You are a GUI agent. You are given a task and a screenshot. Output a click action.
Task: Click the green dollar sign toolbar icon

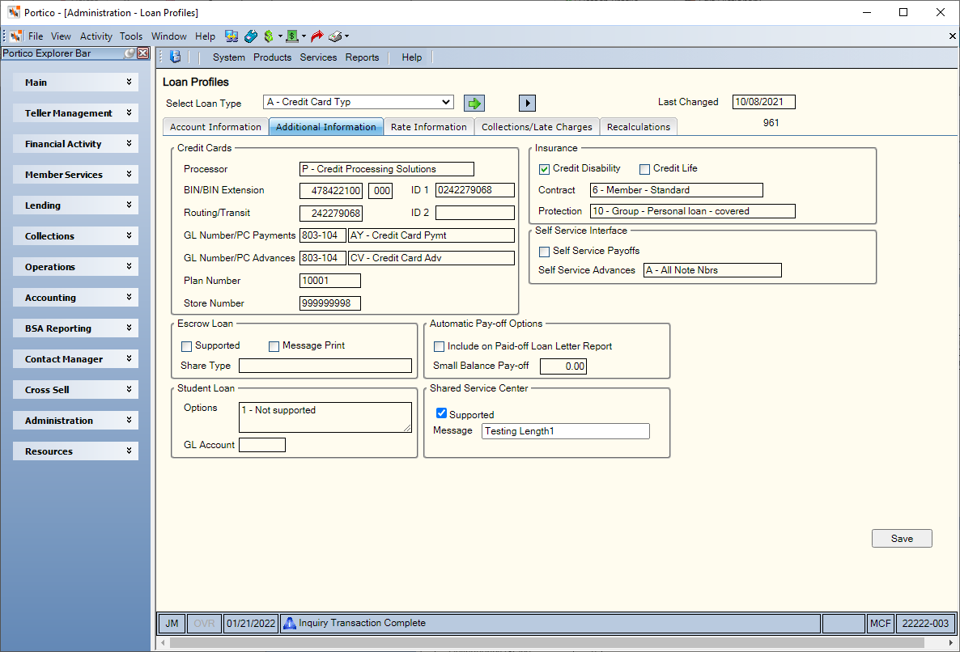pos(268,36)
